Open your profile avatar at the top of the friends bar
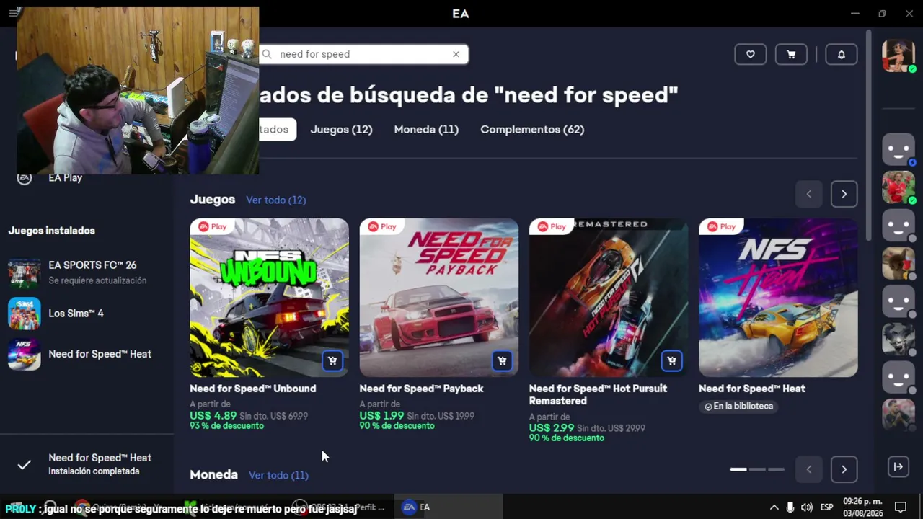The height and width of the screenshot is (519, 923). pos(898,56)
